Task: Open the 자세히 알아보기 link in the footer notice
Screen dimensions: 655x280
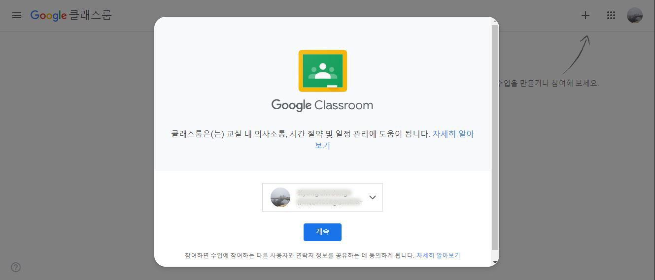Action: pos(438,255)
